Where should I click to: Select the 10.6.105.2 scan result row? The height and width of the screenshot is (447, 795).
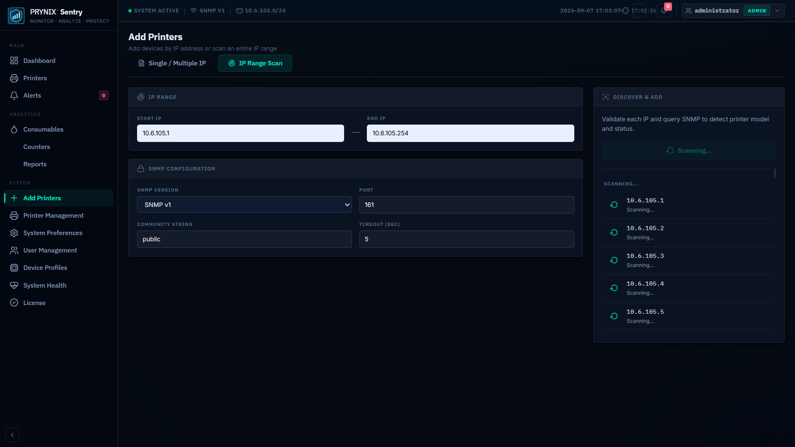click(688, 233)
